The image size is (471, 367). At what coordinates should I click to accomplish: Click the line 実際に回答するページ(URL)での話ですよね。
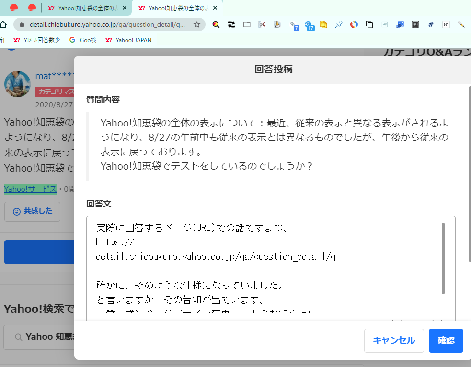[193, 228]
